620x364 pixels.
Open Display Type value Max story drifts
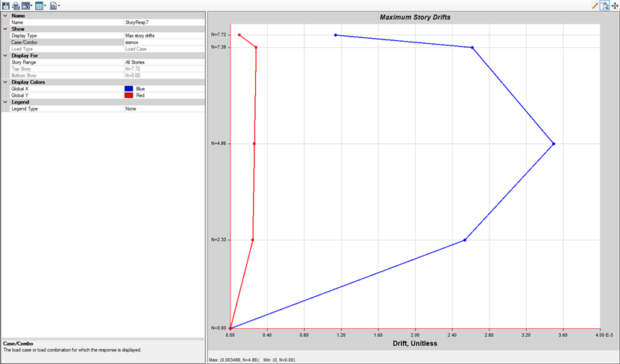tap(164, 36)
